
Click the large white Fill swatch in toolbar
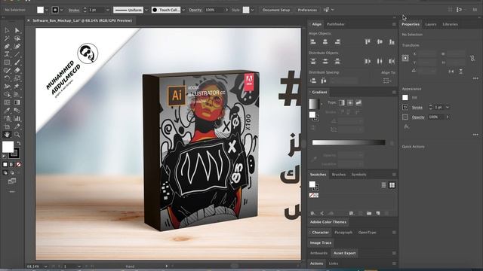(8, 147)
